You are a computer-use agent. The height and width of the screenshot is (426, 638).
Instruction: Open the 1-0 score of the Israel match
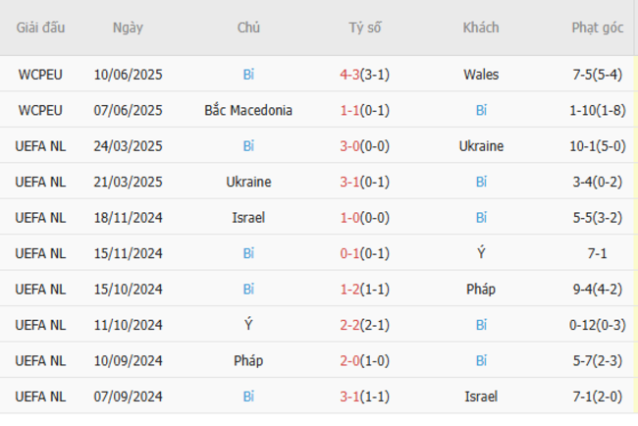point(349,217)
